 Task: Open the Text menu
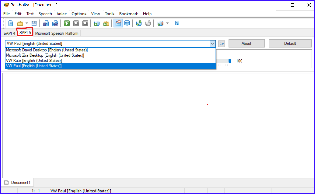pyautogui.click(x=30, y=14)
